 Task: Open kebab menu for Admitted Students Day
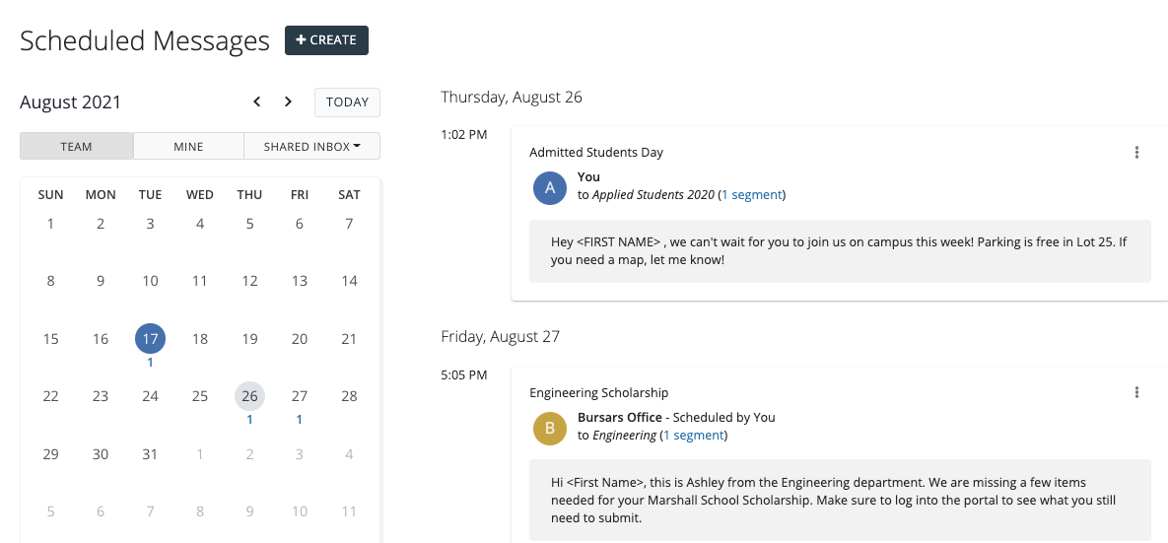1136,152
